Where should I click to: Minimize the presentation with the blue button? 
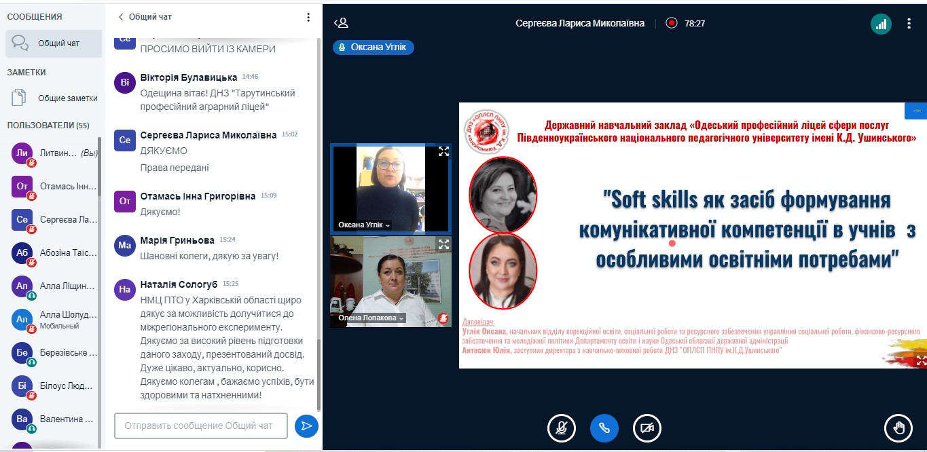[x=915, y=111]
